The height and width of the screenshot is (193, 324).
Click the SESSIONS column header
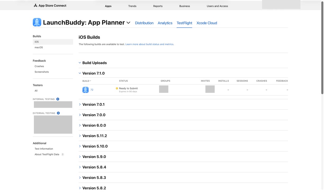coord(242,81)
